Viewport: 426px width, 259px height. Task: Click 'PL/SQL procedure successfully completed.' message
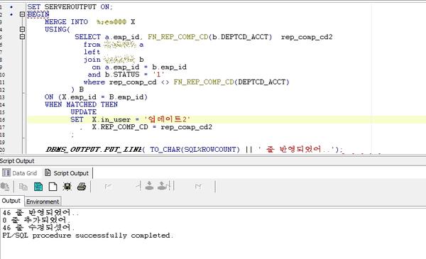tap(87, 236)
